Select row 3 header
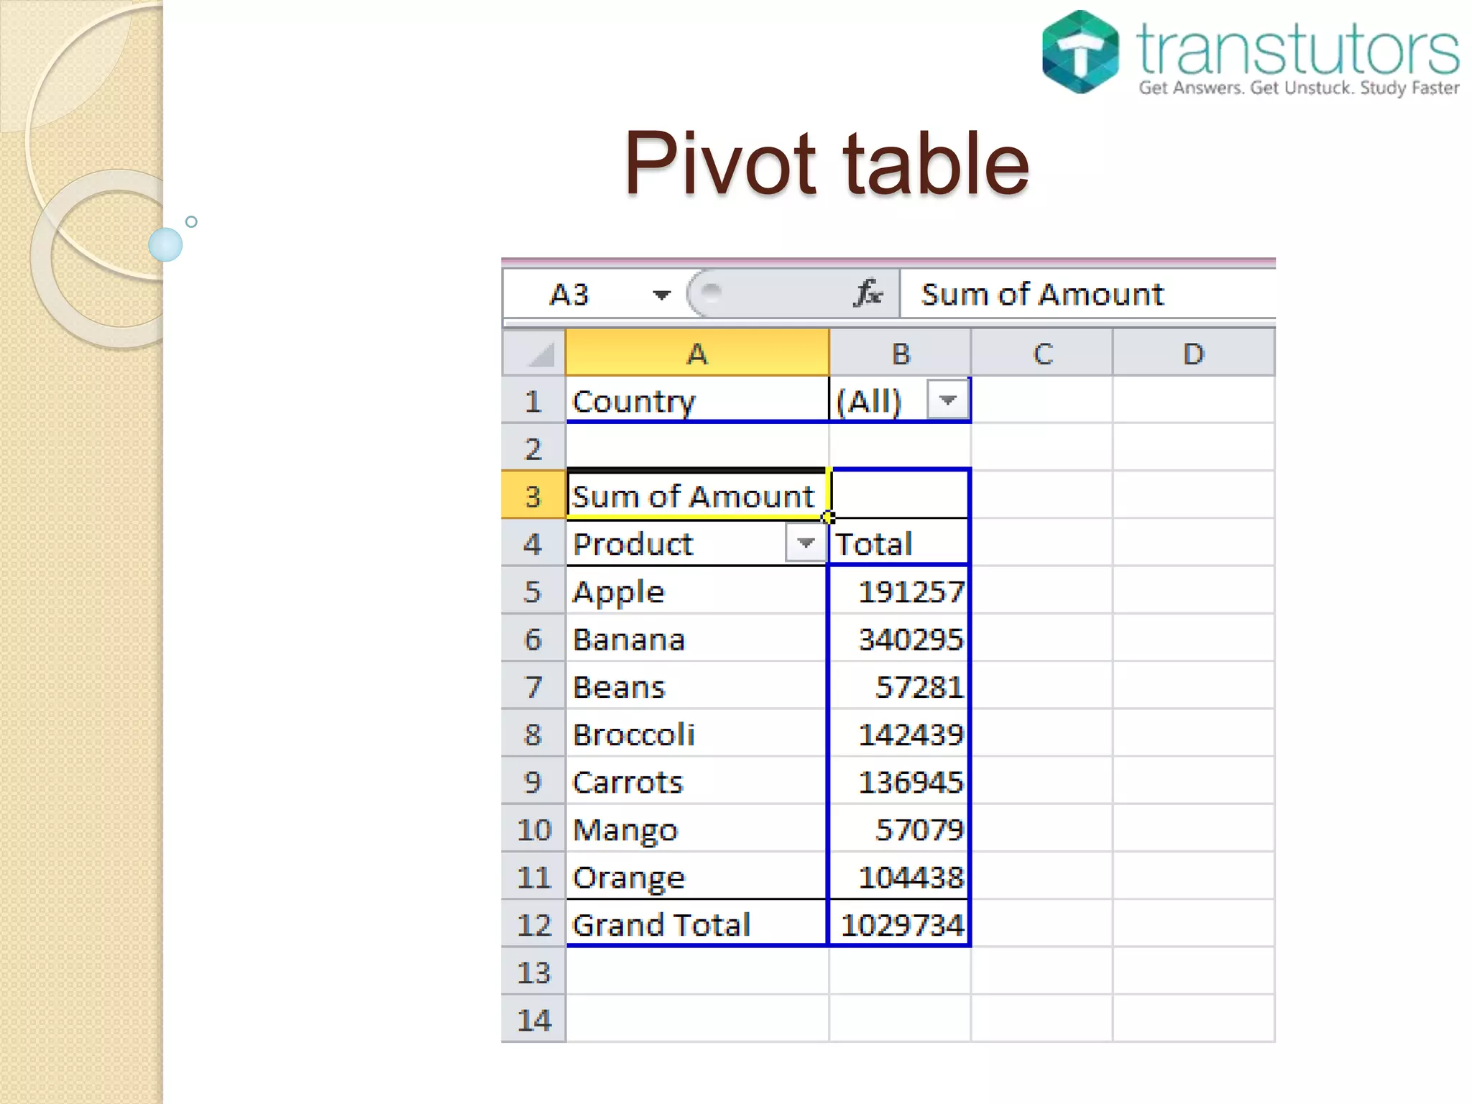 tap(533, 496)
